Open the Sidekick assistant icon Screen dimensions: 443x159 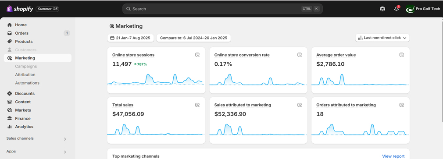[x=382, y=9]
